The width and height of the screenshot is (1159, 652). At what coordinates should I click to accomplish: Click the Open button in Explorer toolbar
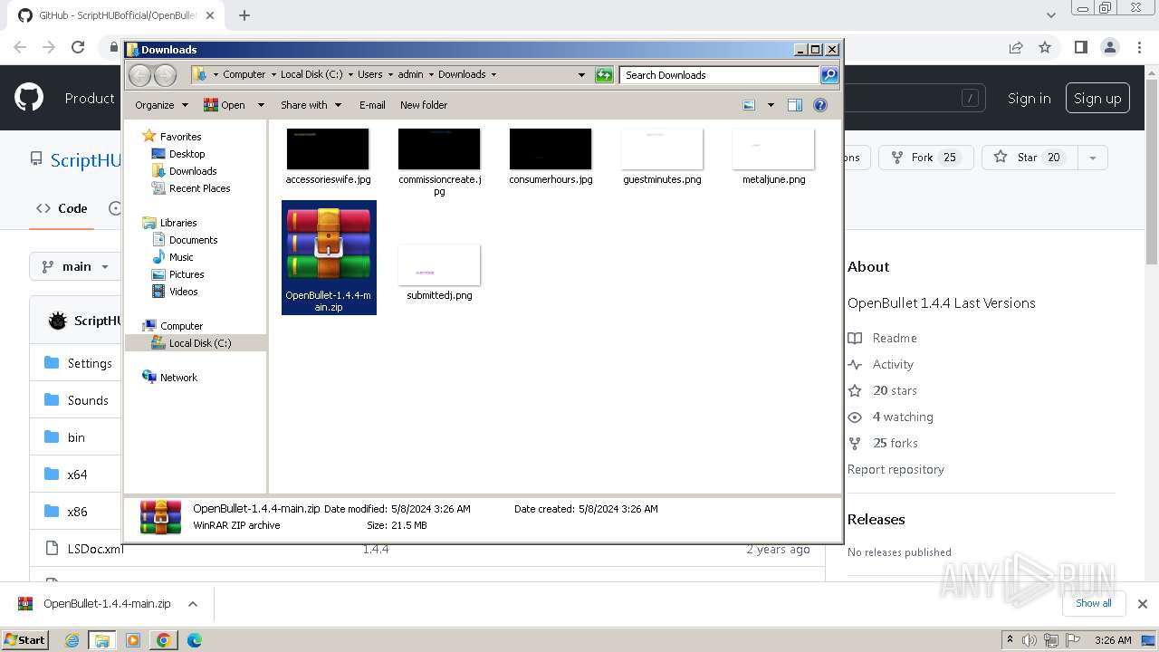pos(225,105)
